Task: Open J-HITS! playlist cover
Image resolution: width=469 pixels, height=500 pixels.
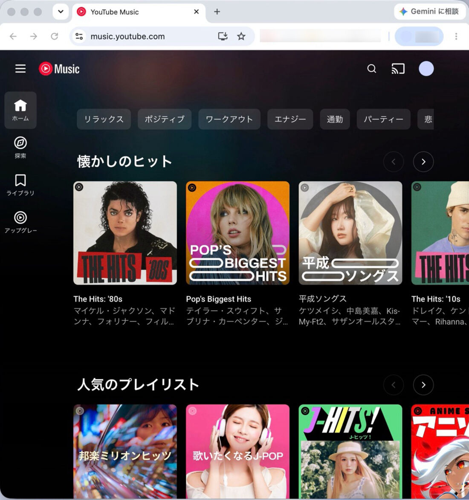Action: [x=350, y=451]
